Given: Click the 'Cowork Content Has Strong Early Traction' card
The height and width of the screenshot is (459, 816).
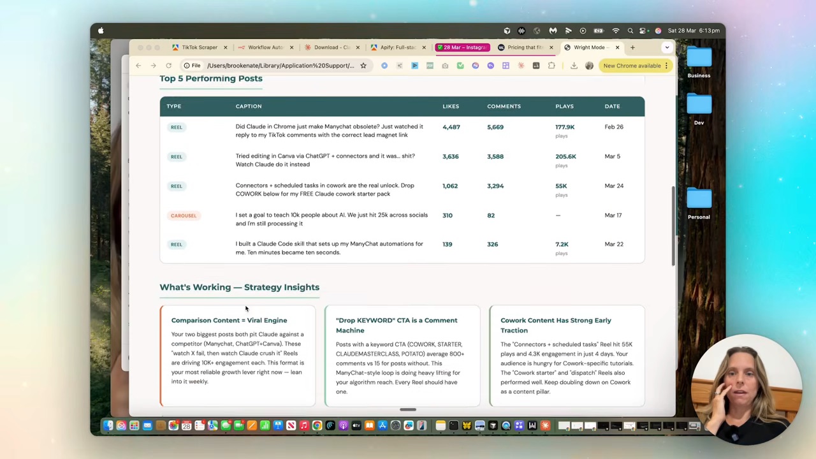Looking at the screenshot, I should click(x=567, y=356).
